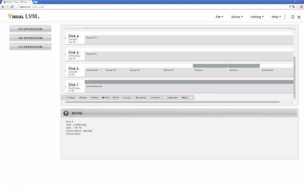This screenshot has height=186, width=304.
Task: Click the RAID legend color dot
Action: pyautogui.click(x=103, y=97)
